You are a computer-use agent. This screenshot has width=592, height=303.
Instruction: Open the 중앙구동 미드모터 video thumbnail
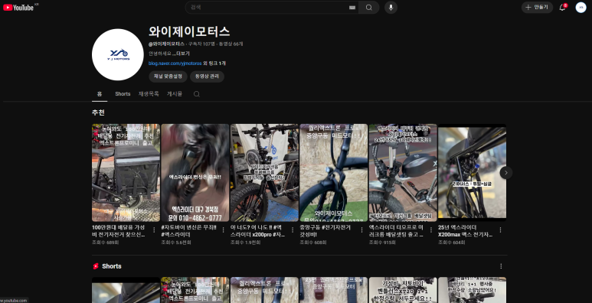[x=334, y=172]
